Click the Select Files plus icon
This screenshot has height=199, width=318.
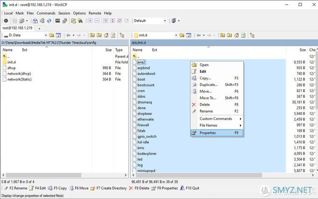pyautogui.click(x=90, y=21)
